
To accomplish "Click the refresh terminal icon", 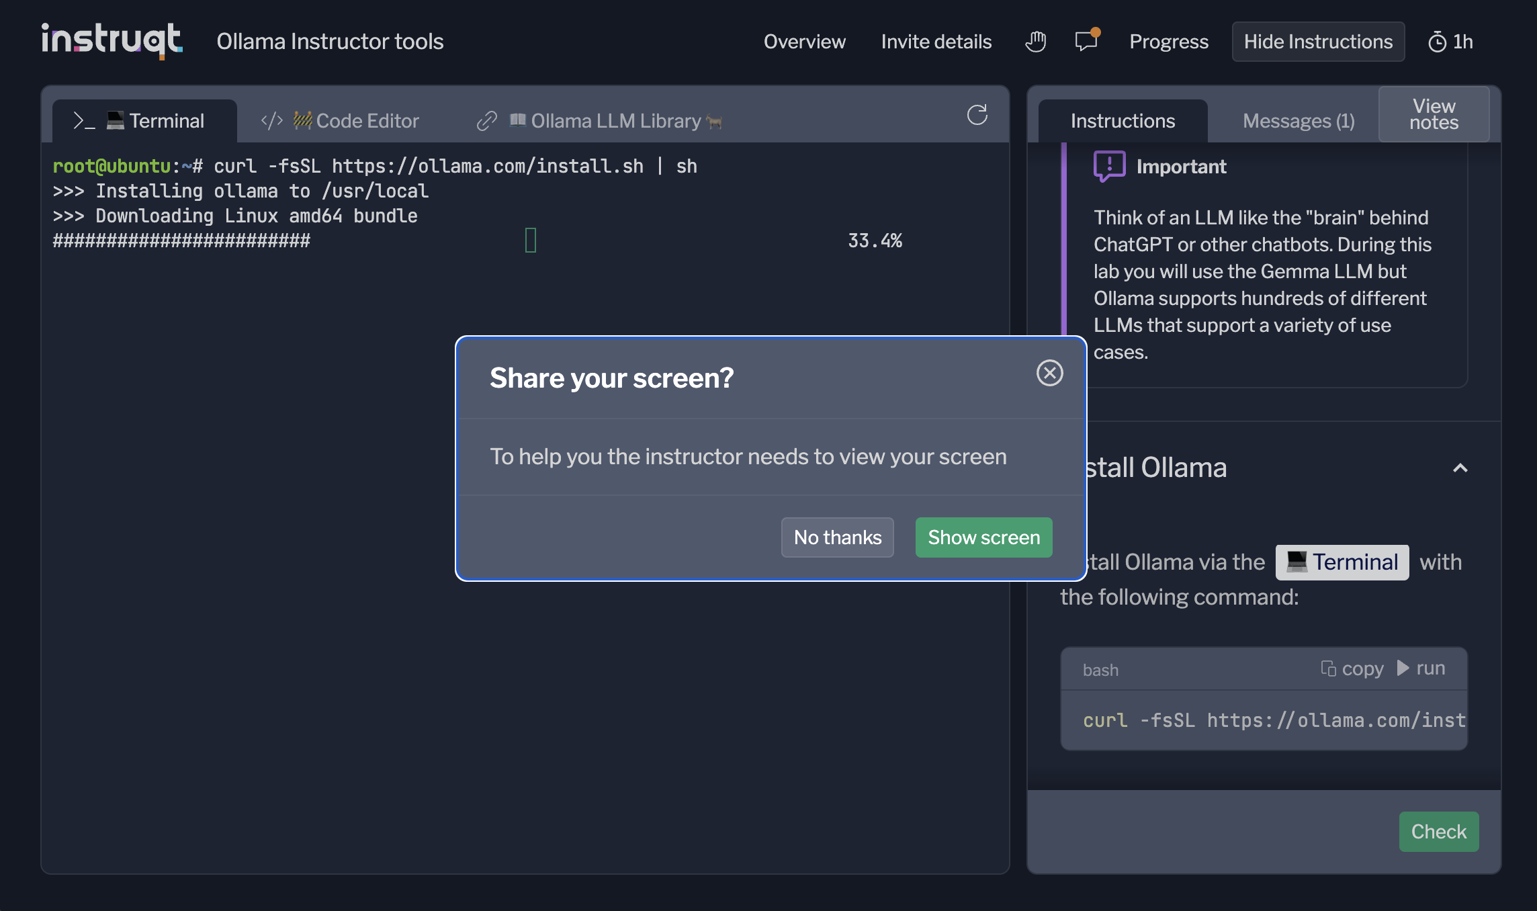I will [977, 115].
